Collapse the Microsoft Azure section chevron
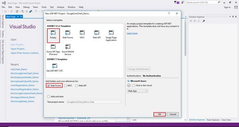 click(129, 85)
